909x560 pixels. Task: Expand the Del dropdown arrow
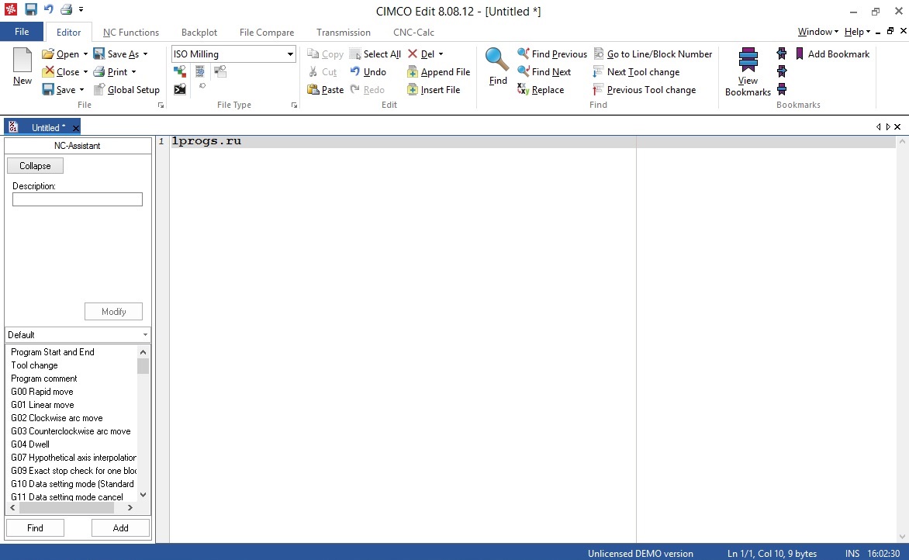[441, 54]
